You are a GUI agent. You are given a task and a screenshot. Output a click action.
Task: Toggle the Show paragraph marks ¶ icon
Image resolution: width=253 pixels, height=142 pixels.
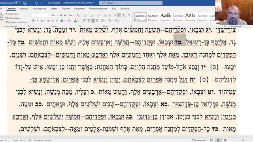pyautogui.click(x=129, y=15)
